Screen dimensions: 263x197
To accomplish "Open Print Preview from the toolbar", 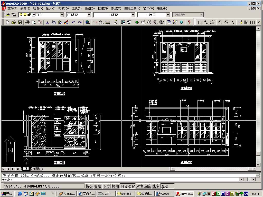I will [x=34, y=22].
